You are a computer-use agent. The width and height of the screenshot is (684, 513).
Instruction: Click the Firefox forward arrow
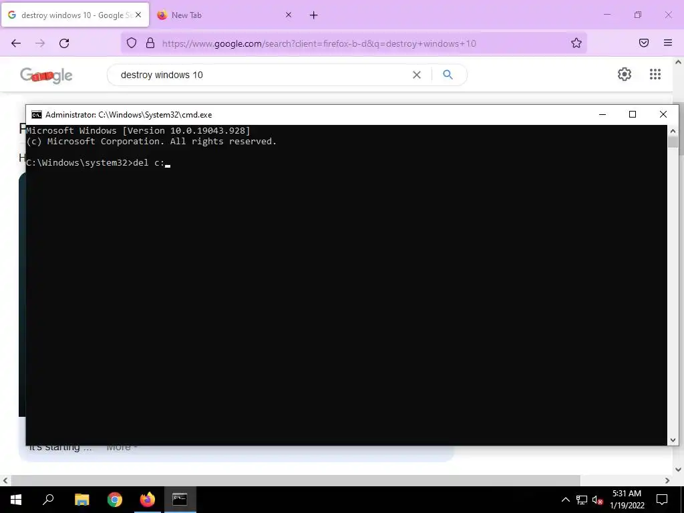[40, 43]
